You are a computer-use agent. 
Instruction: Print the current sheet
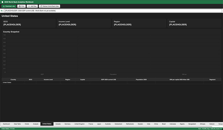(21, 6)
